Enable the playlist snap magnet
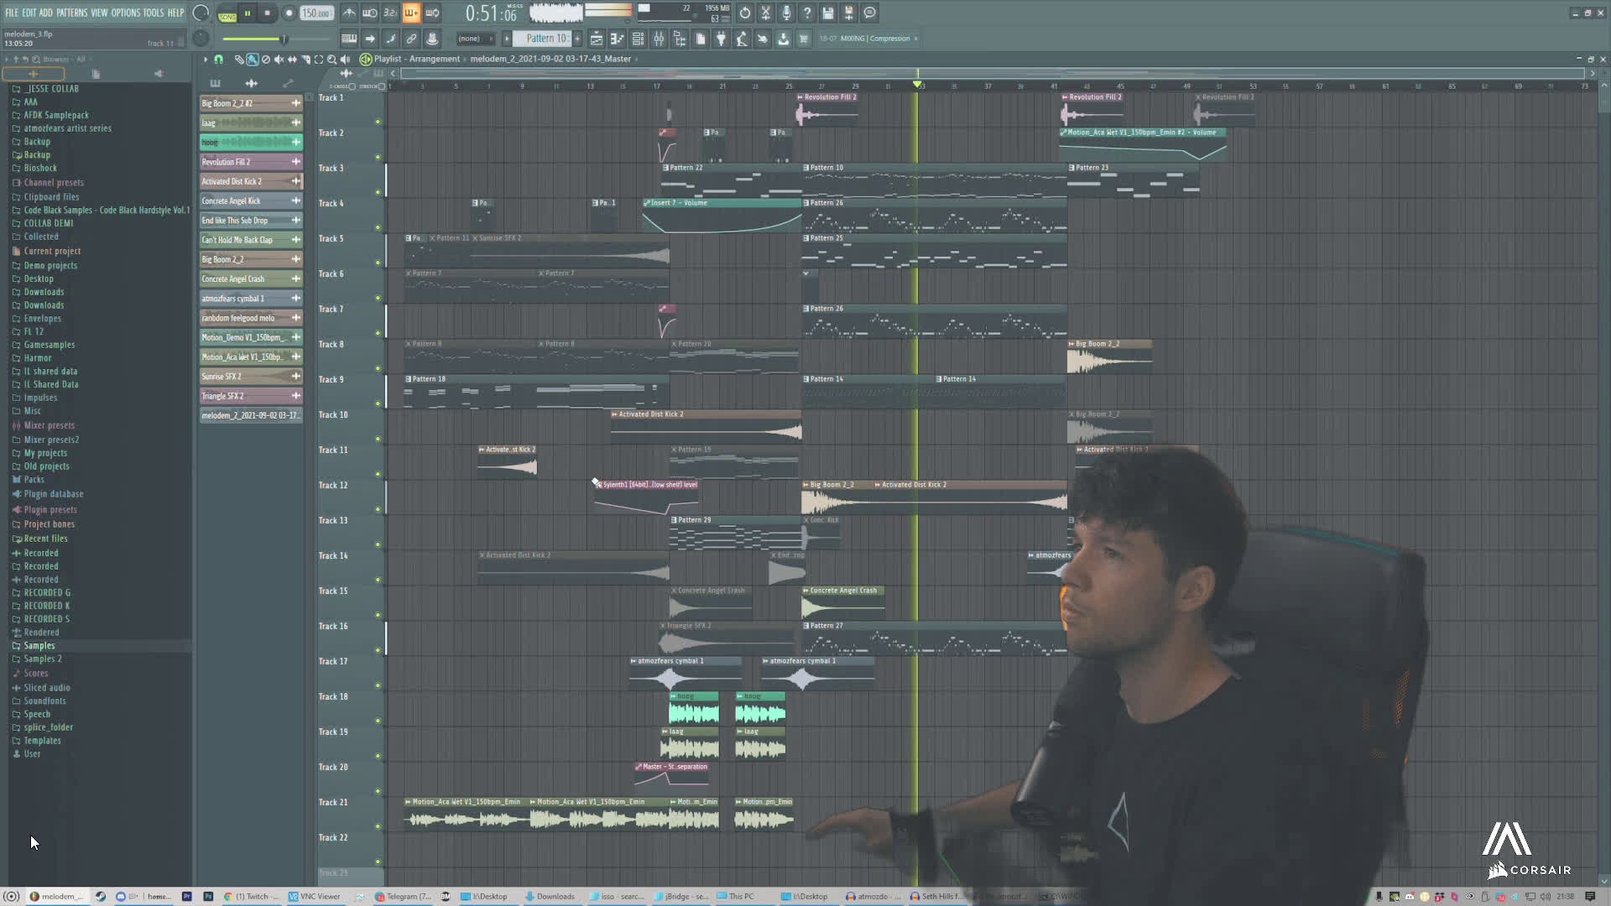The width and height of the screenshot is (1611, 906). 219,59
